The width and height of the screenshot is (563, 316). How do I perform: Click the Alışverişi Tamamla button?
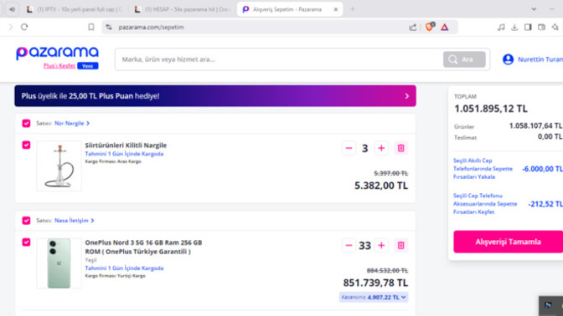tap(508, 242)
